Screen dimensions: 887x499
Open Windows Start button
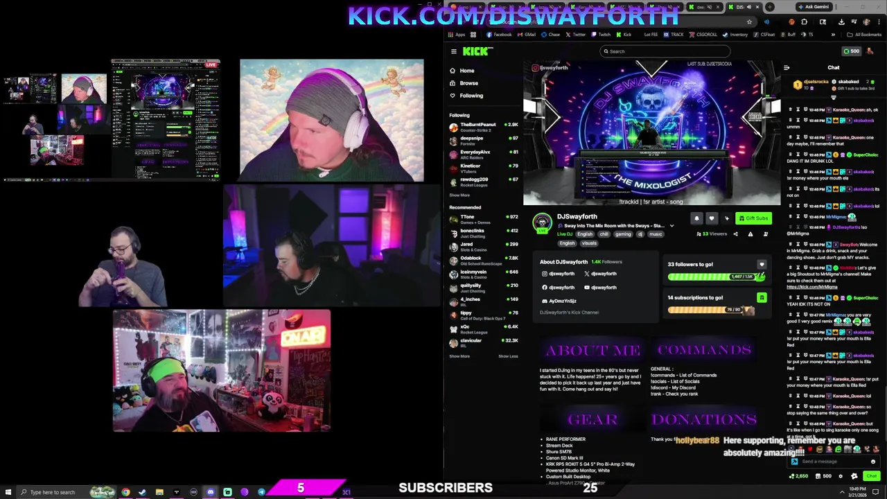(x=7, y=492)
